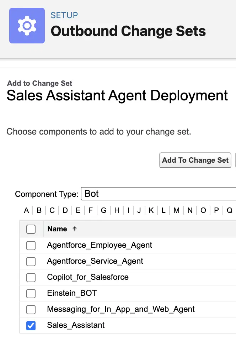The width and height of the screenshot is (236, 341).
Task: Click the Name column sort arrow
Action: click(x=75, y=229)
